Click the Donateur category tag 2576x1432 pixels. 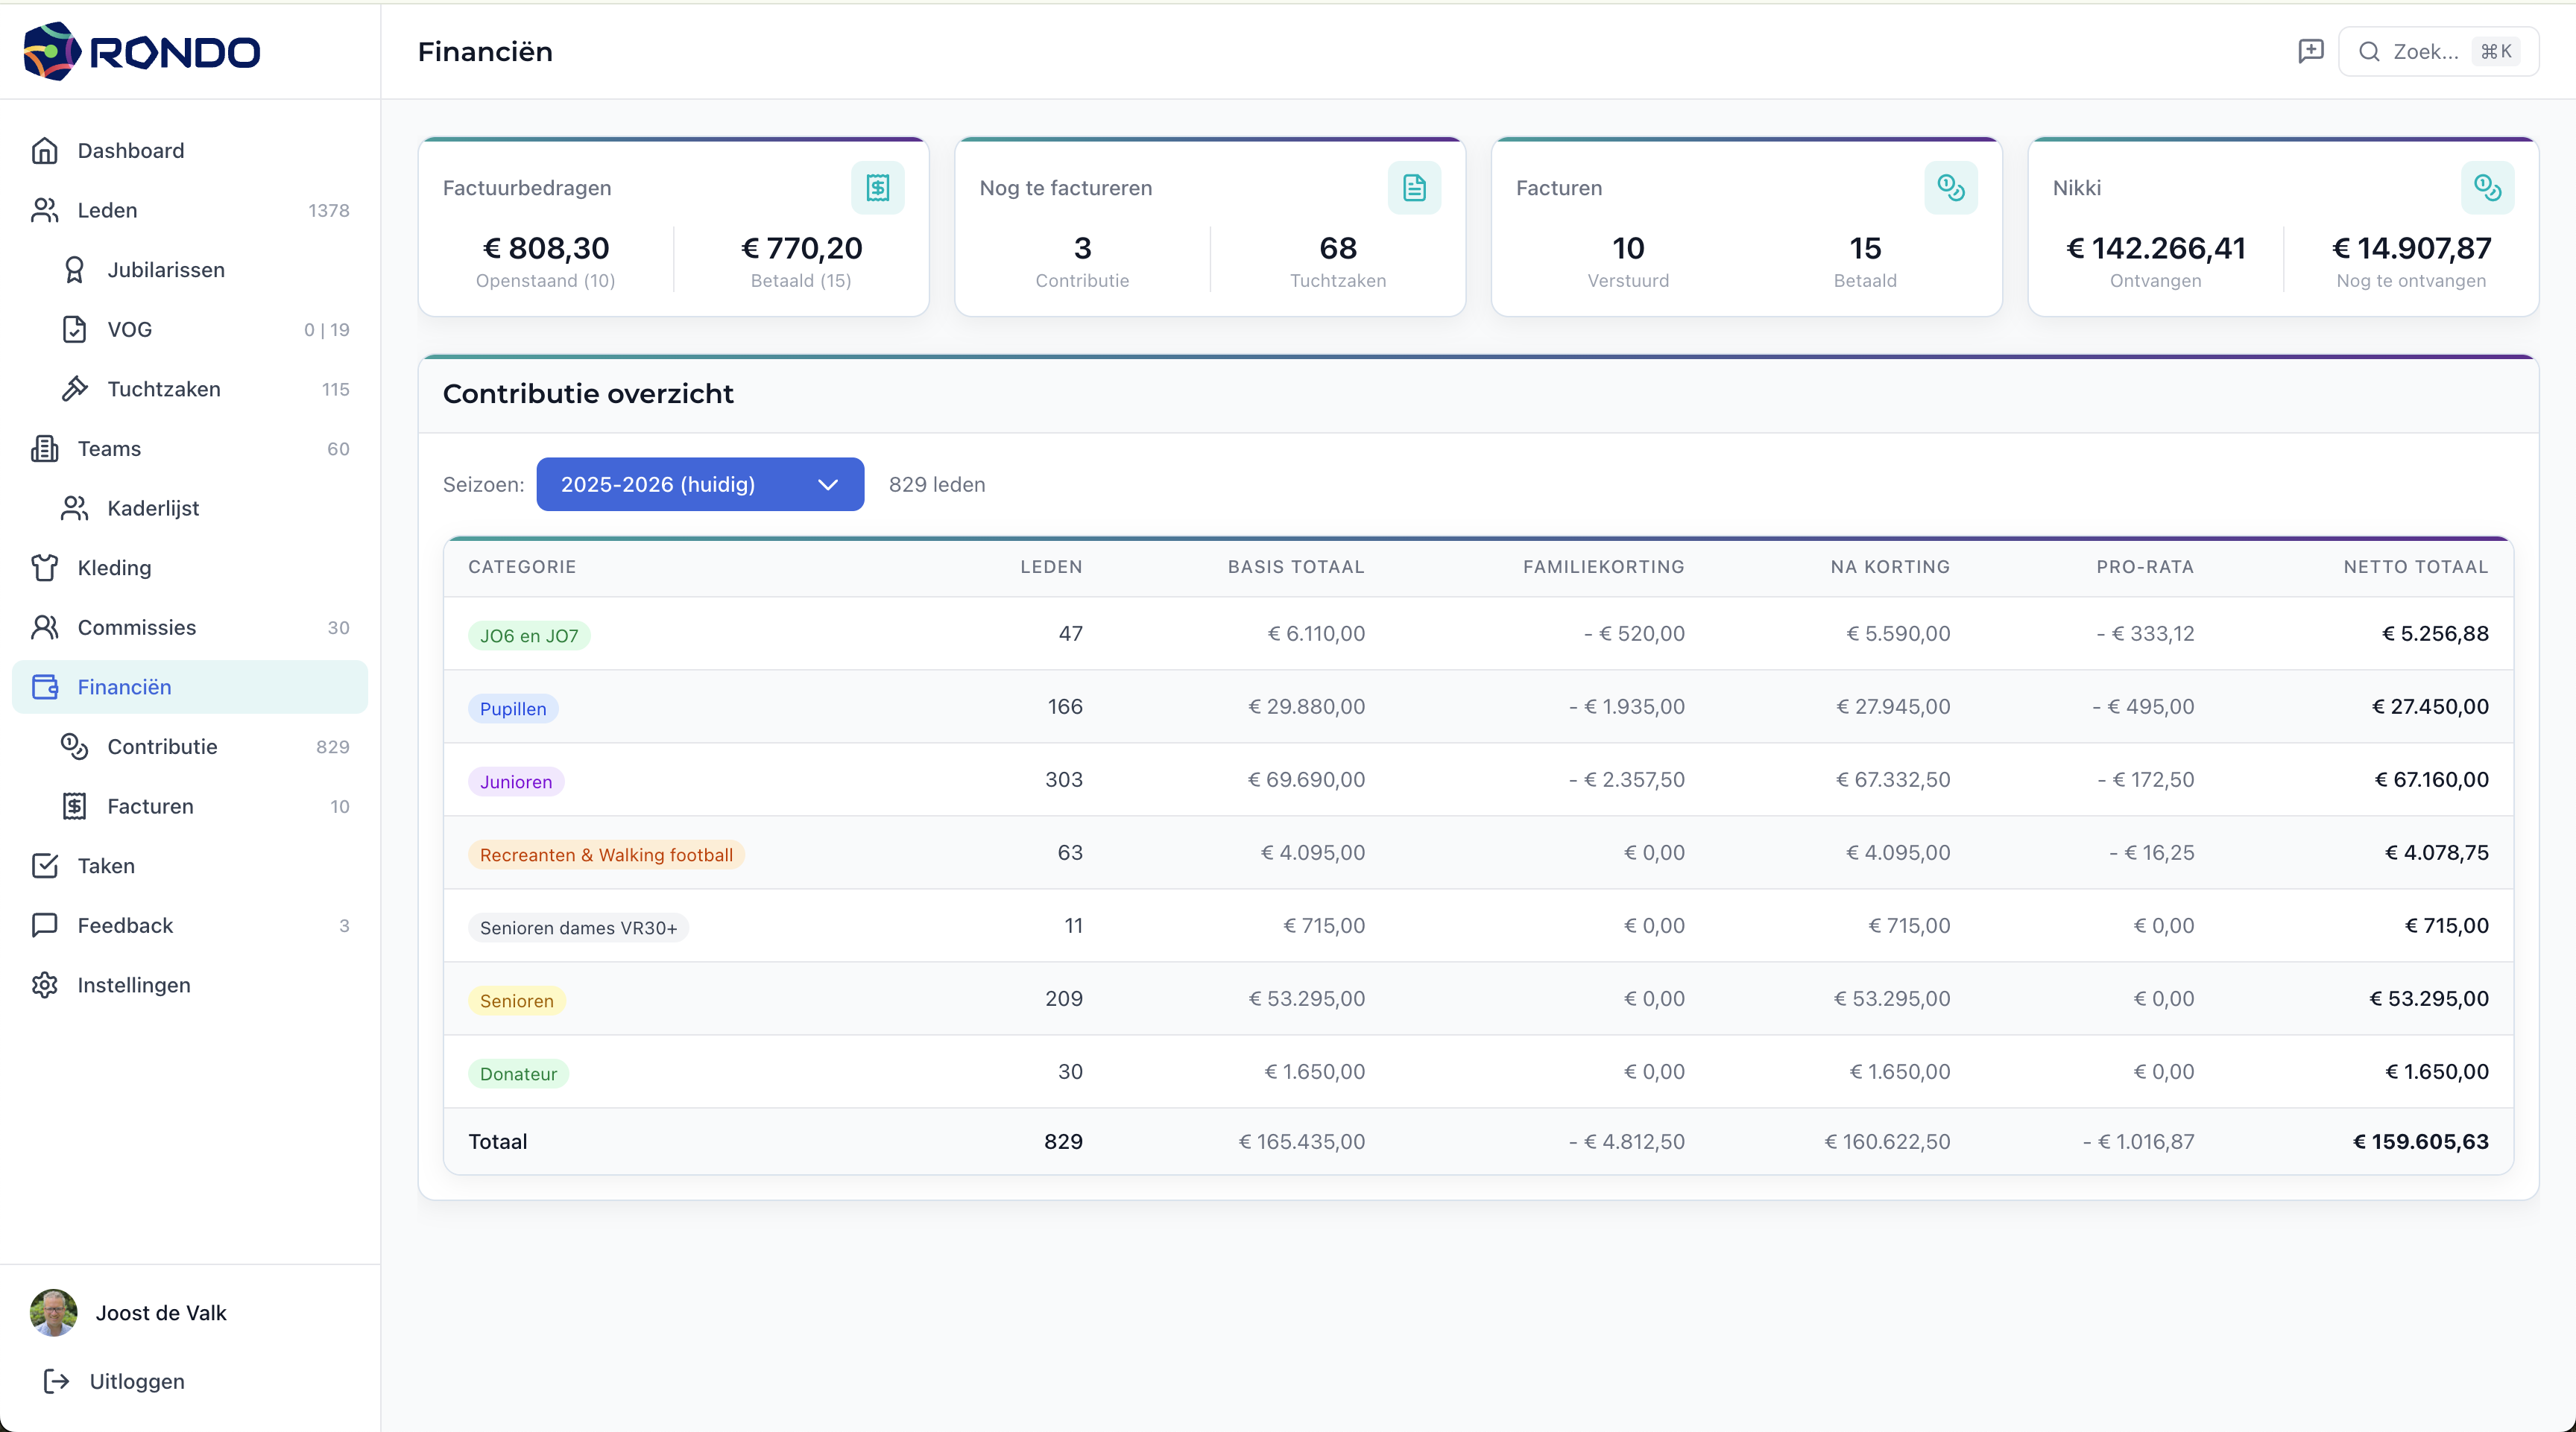[518, 1073]
